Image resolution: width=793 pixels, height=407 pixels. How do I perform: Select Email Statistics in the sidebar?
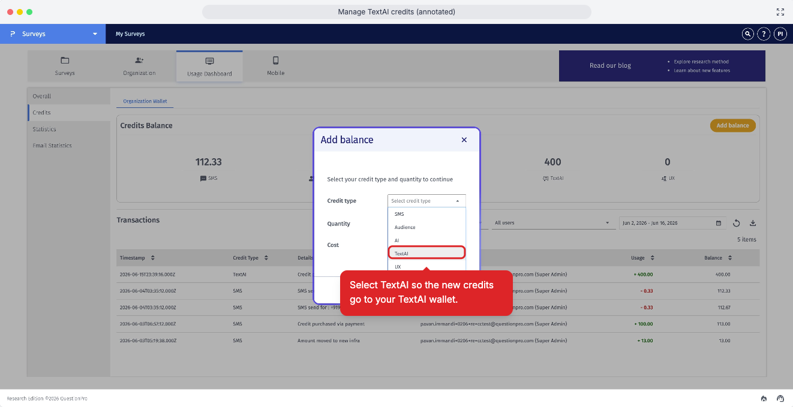coord(69,146)
